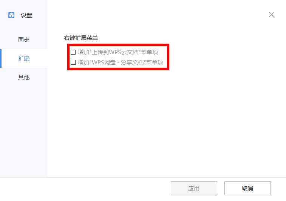Screen dimensions: 286x201
Task: Click the divider line above the footer buttons
Action: (x=143, y=177)
